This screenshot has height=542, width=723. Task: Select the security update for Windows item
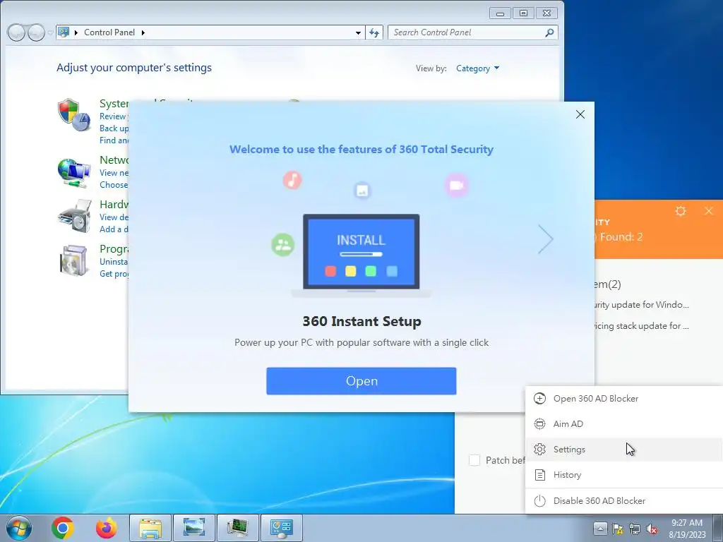pyautogui.click(x=641, y=305)
